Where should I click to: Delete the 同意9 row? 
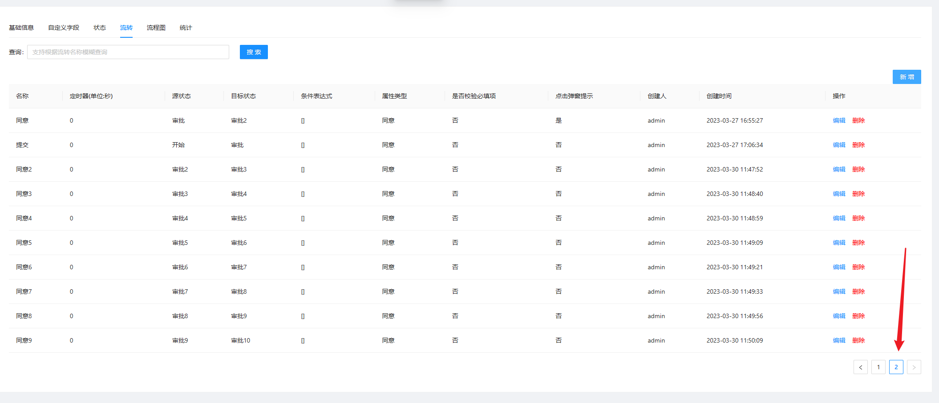(x=858, y=340)
